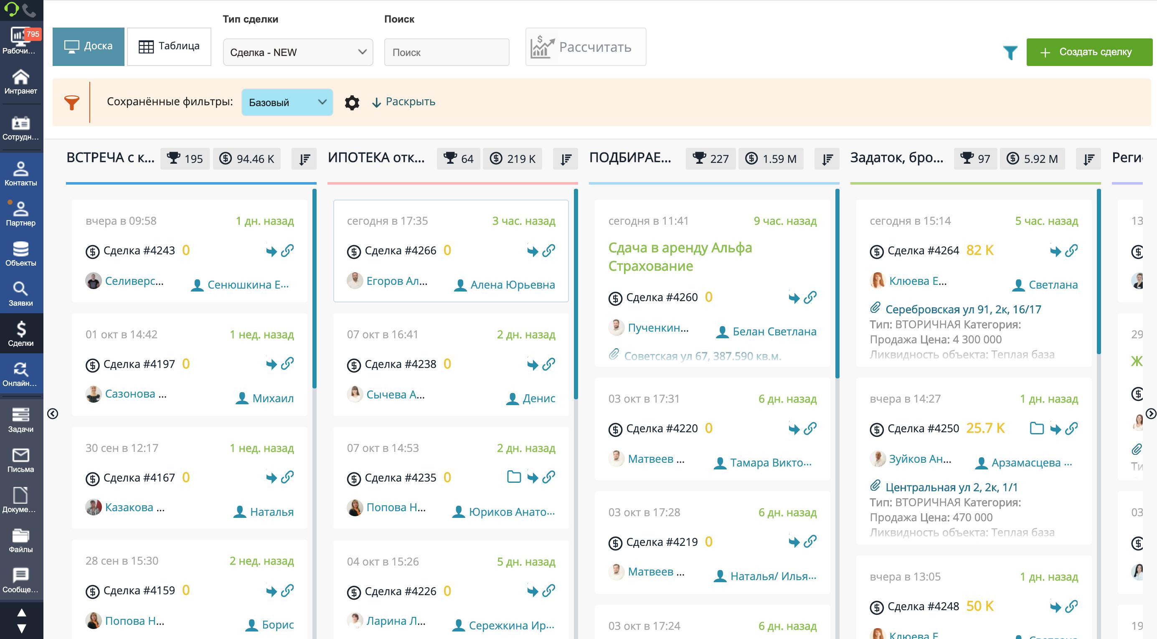Click Создать сделку button

pos(1089,52)
